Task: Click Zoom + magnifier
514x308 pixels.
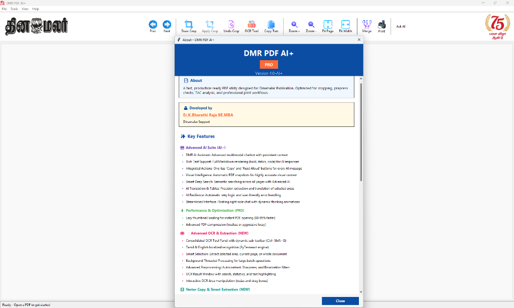Action: (294, 26)
